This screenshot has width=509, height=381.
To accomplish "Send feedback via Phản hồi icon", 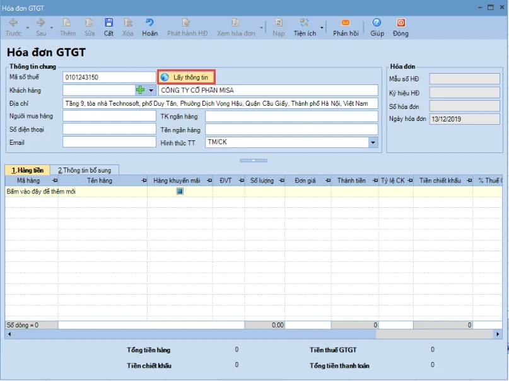I will click(346, 22).
